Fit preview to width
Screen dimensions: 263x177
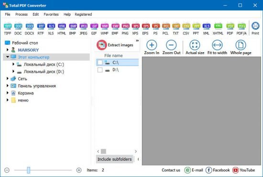pyautogui.click(x=217, y=47)
